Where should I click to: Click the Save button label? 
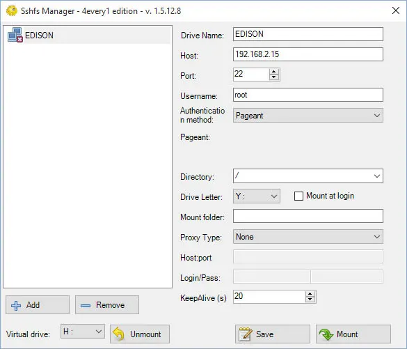pyautogui.click(x=265, y=334)
